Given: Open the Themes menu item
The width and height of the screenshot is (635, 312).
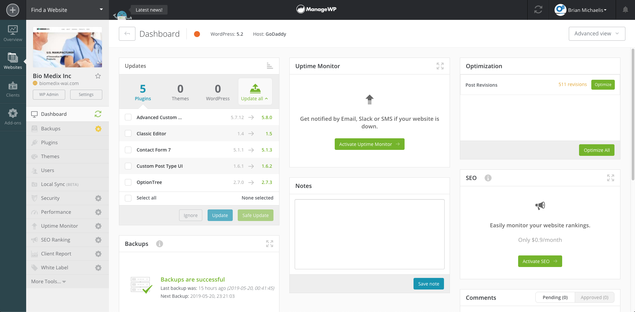Looking at the screenshot, I should 68,156.
